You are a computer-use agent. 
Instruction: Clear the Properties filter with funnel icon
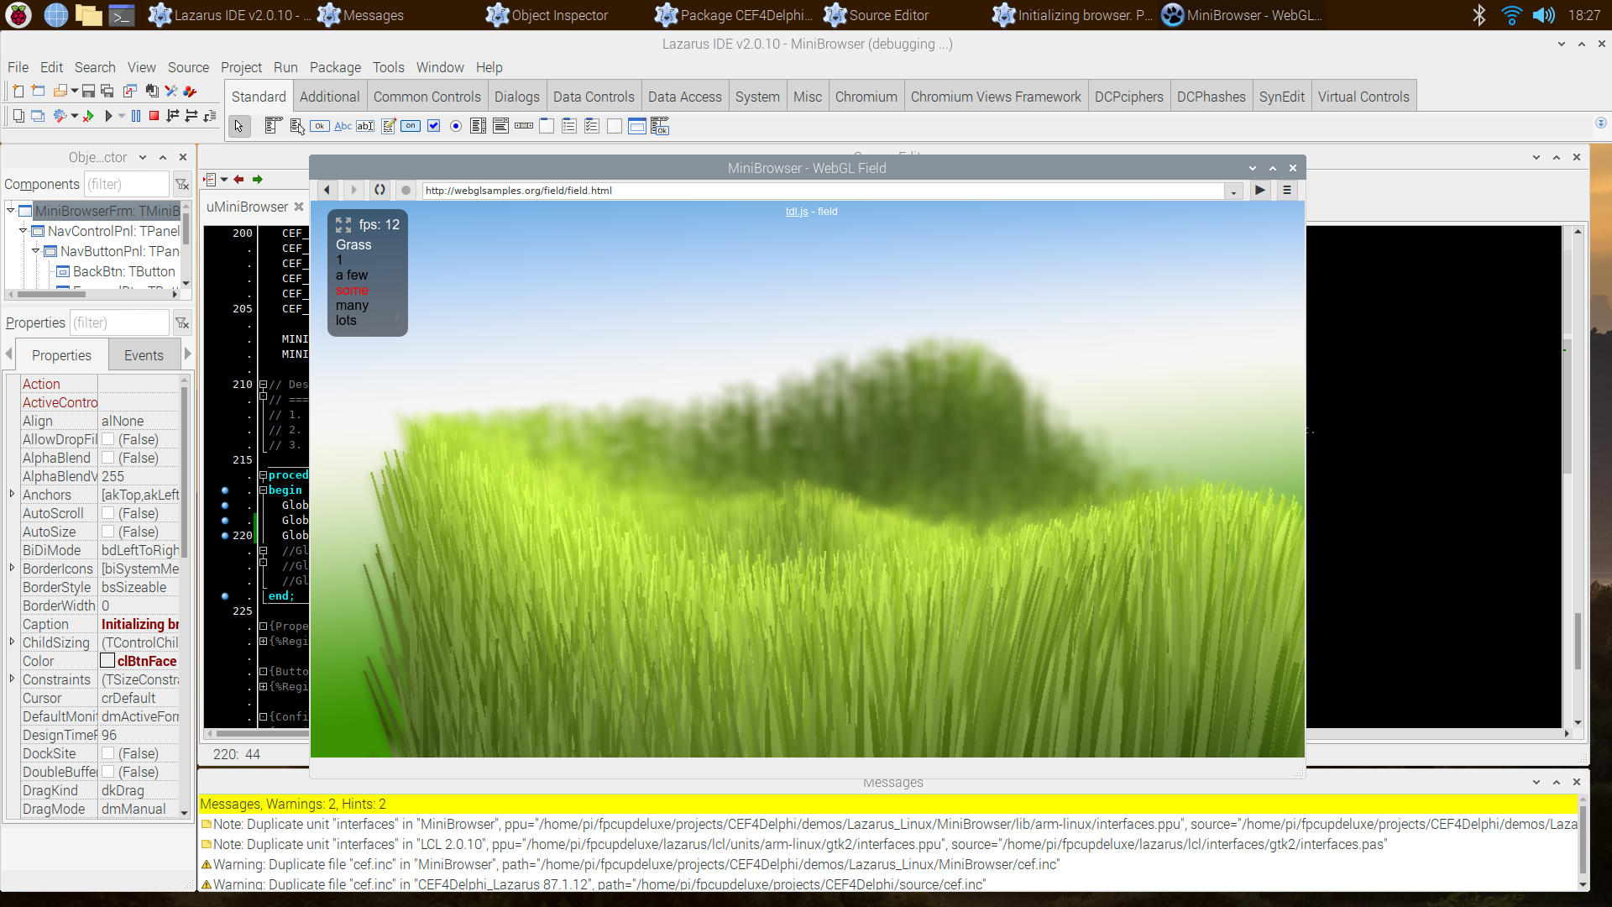pyautogui.click(x=181, y=322)
